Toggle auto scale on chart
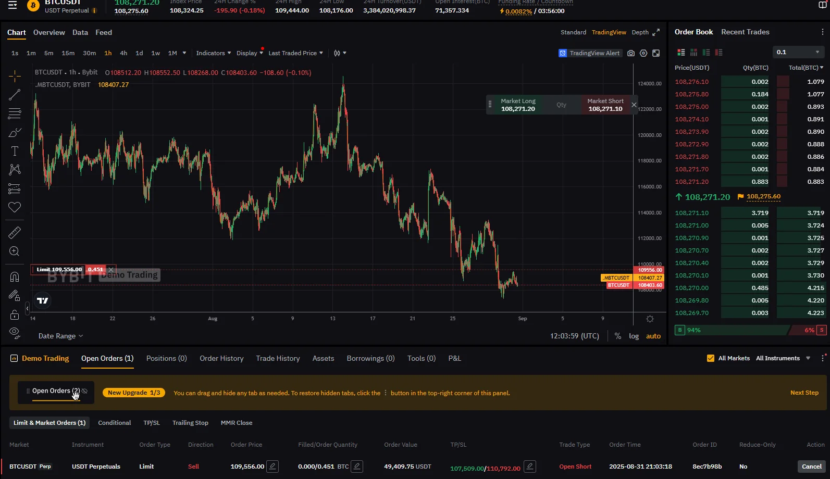This screenshot has height=479, width=830. 653,336
